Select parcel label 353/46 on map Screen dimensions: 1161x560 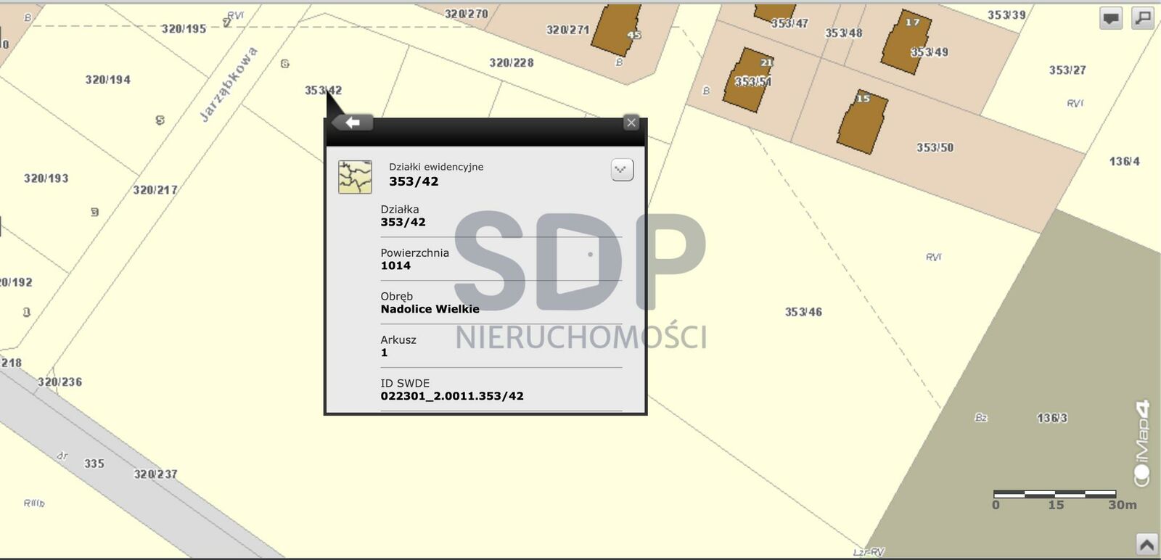[803, 312]
